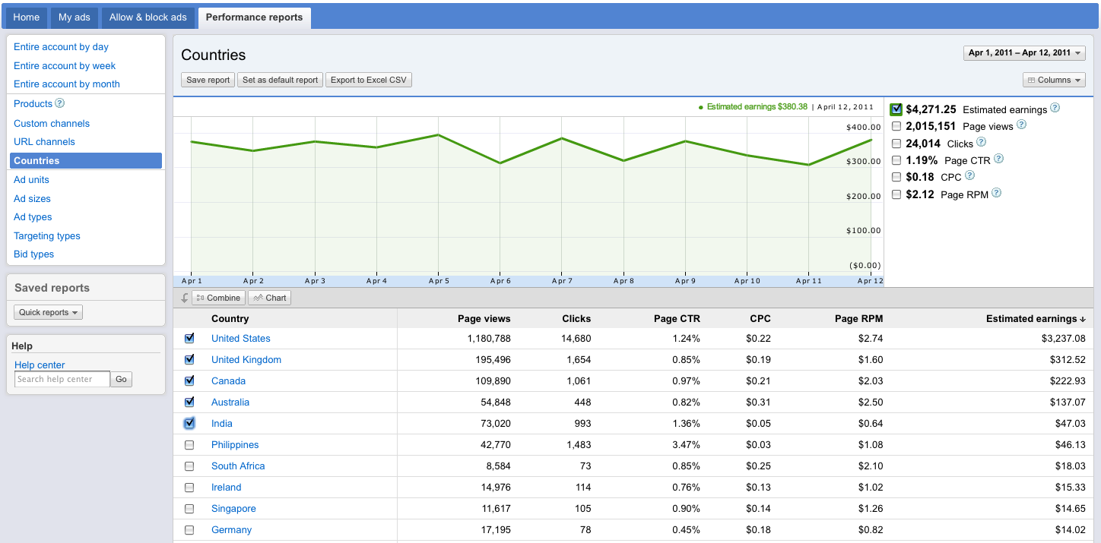Sort by the Estimated earnings column header
Viewport: 1101px width, 543px height.
click(1036, 319)
